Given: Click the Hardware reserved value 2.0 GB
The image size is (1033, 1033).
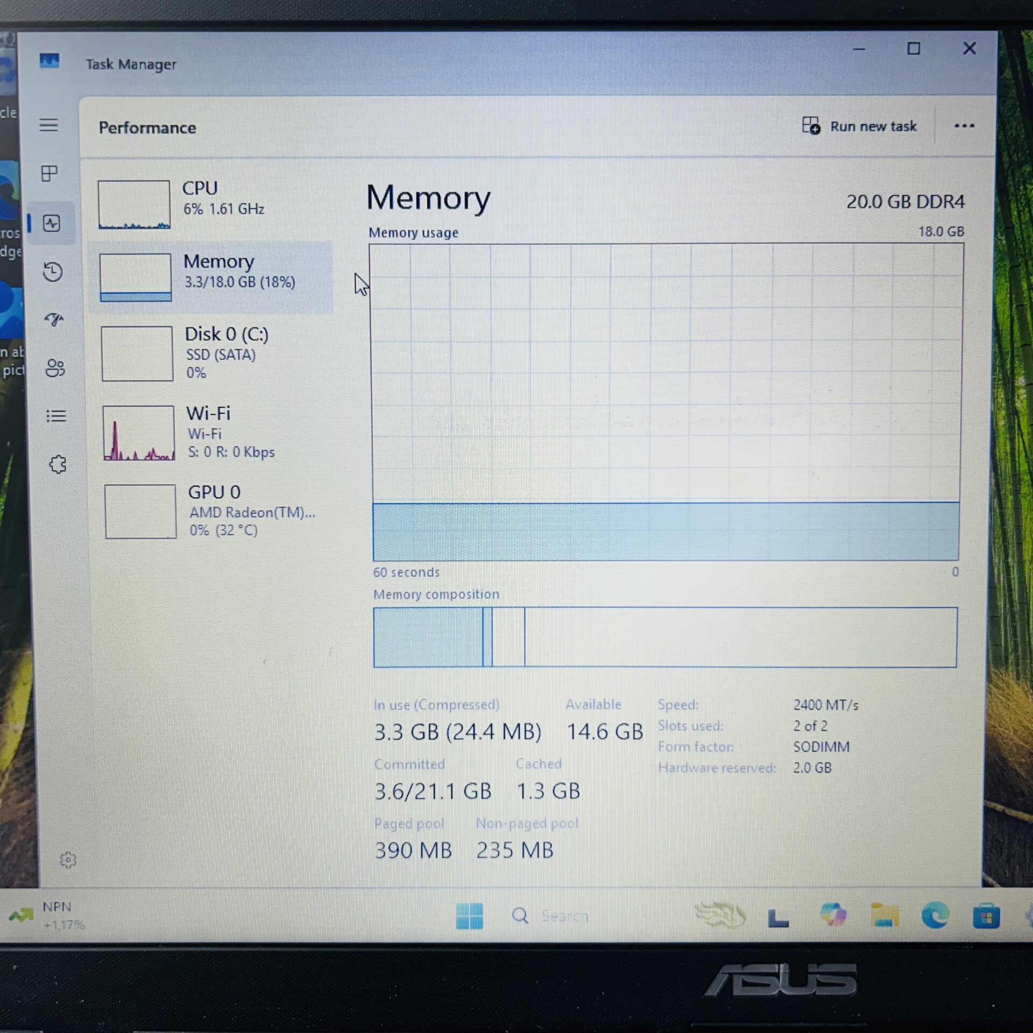Looking at the screenshot, I should [812, 768].
